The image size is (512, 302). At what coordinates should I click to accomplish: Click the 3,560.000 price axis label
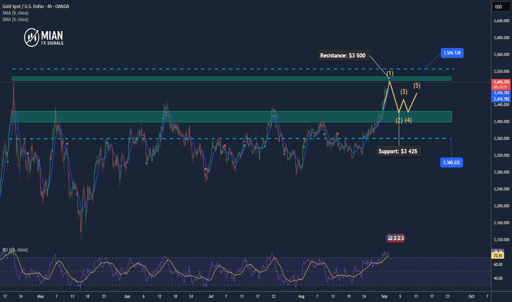(x=502, y=54)
